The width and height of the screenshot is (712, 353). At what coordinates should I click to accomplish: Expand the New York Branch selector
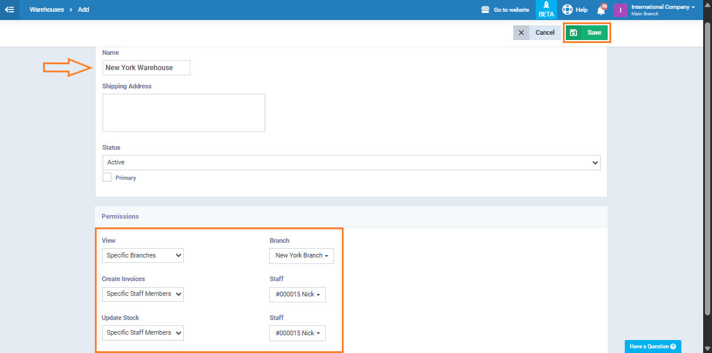[302, 256]
